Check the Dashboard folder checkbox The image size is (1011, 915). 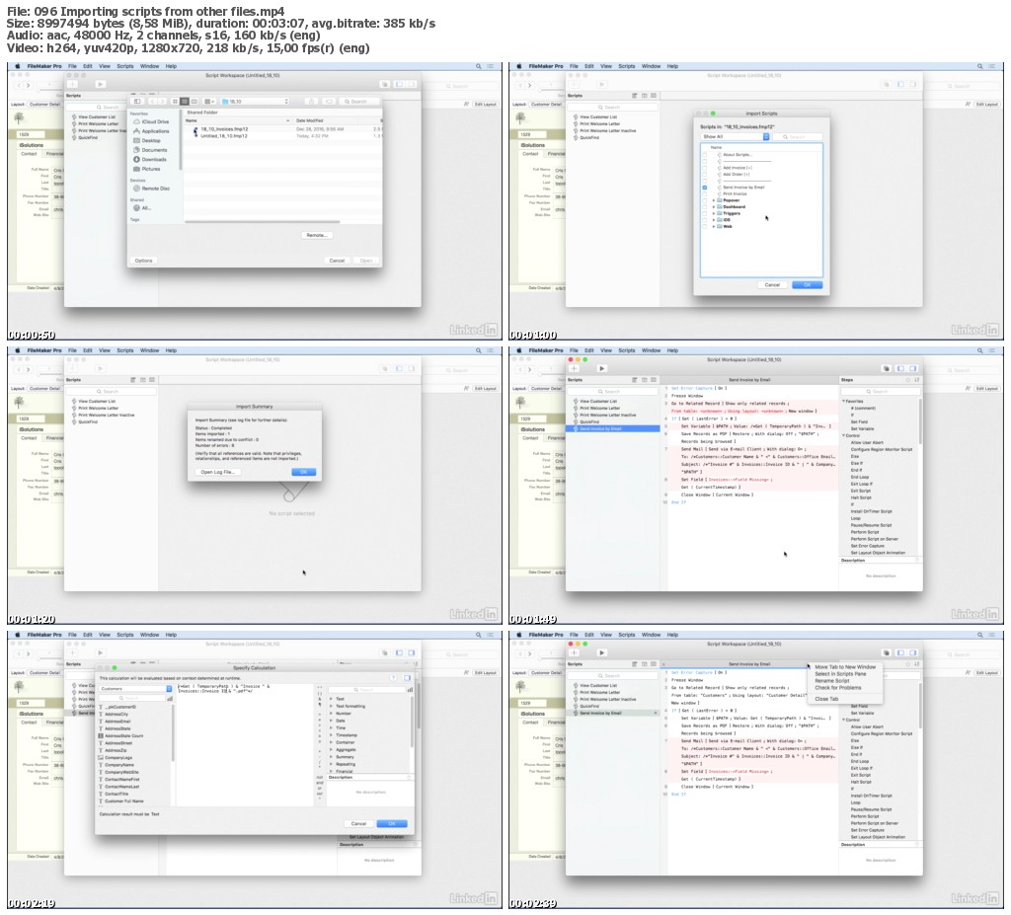coord(704,207)
